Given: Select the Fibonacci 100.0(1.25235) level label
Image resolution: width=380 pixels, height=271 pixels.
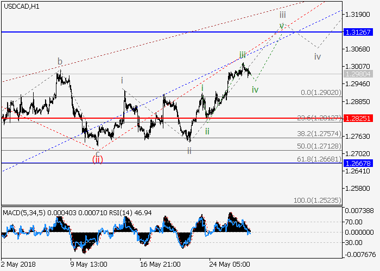Looking at the screenshot, I should point(318,200).
